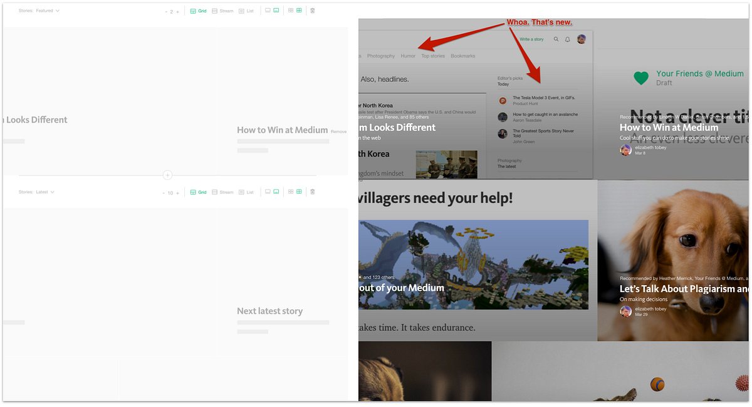The image size is (752, 407).
Task: Switch to the Humor tab
Action: tap(408, 56)
